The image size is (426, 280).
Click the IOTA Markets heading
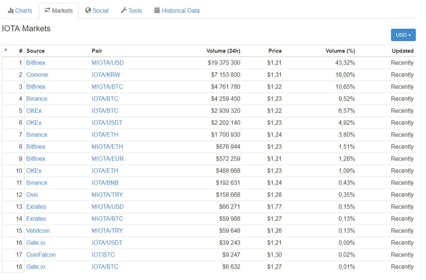coord(26,28)
